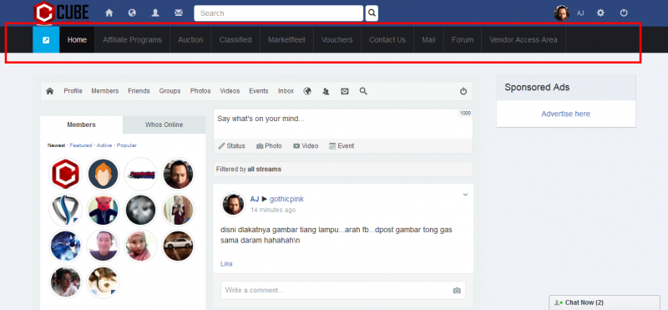Click the power logout icon in header

[624, 13]
